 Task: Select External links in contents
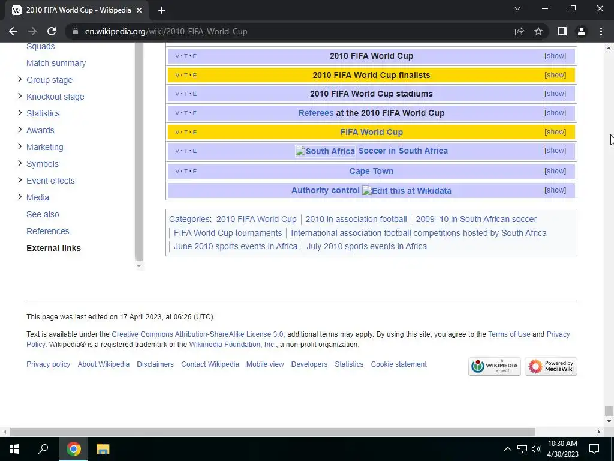[x=53, y=248]
